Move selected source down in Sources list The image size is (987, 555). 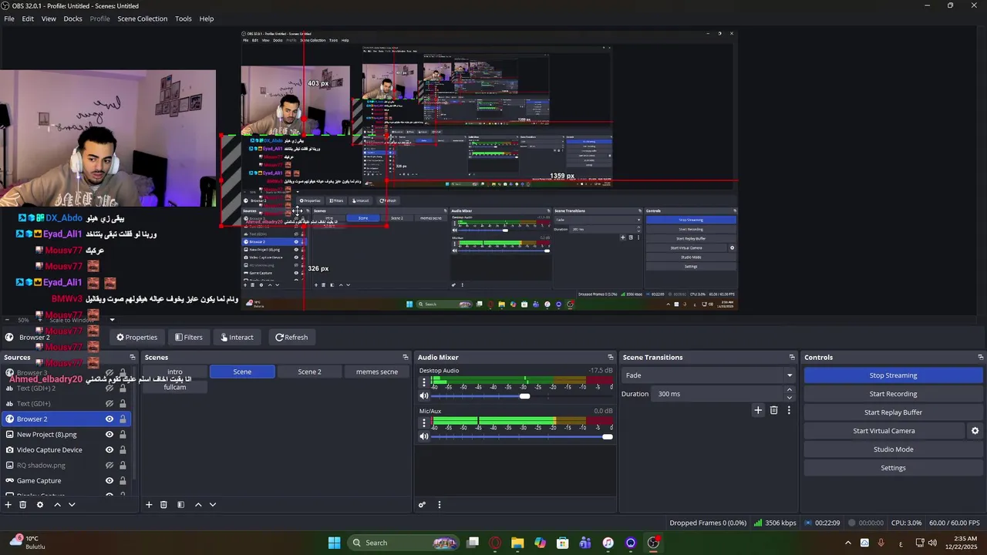[72, 505]
